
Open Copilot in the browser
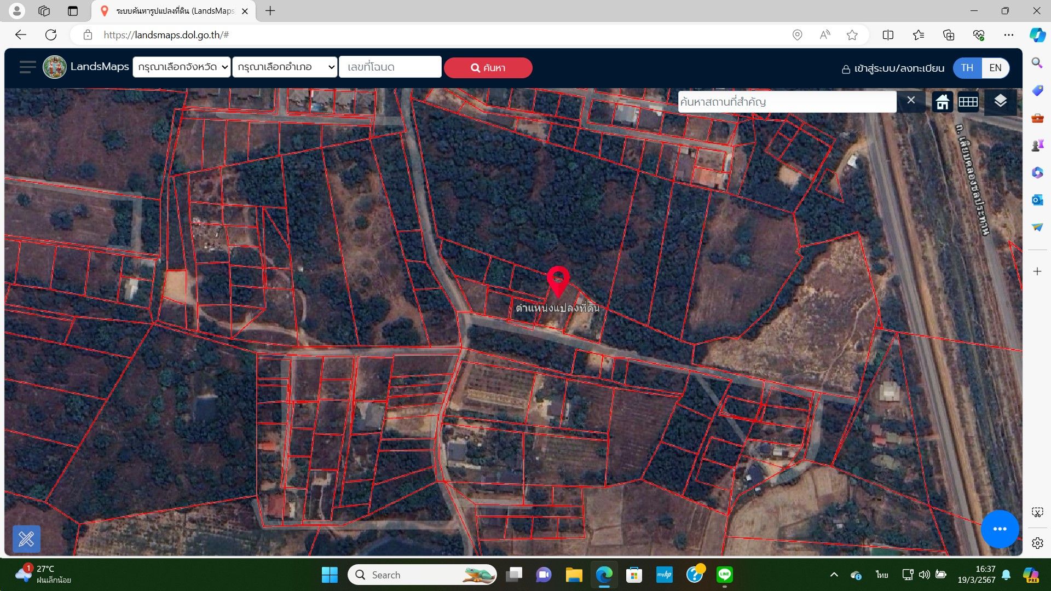[x=1037, y=35]
